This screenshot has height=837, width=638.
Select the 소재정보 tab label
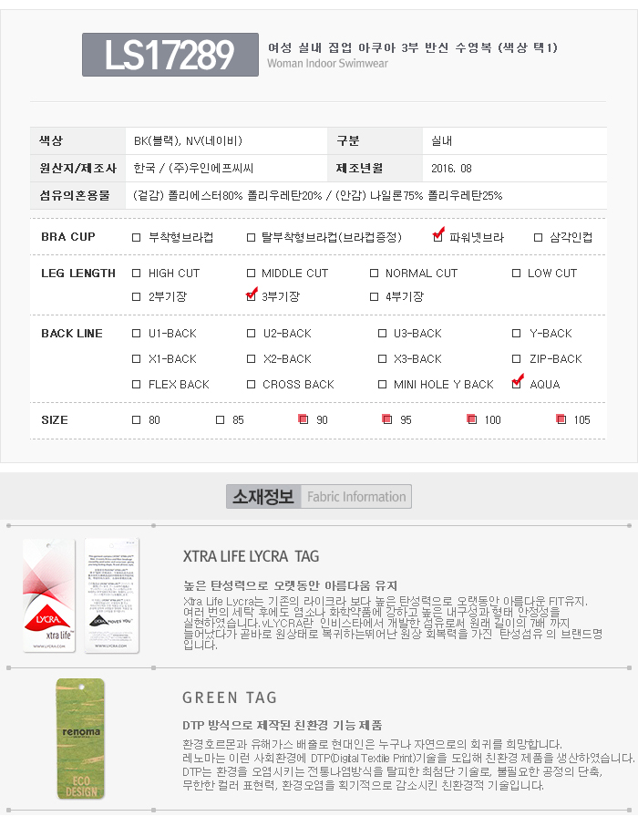pyautogui.click(x=263, y=497)
